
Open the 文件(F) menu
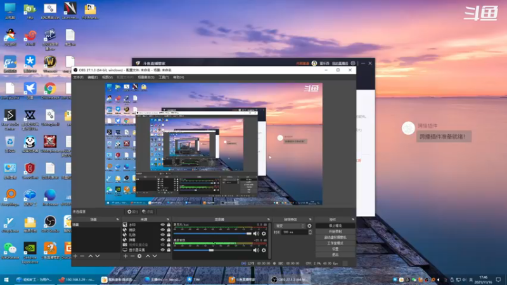click(78, 77)
